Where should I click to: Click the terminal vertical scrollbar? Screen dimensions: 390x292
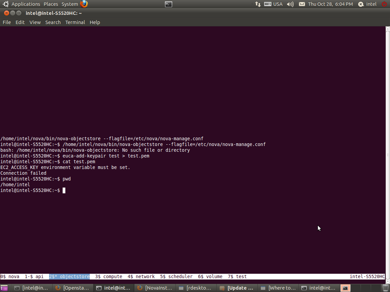point(388,155)
